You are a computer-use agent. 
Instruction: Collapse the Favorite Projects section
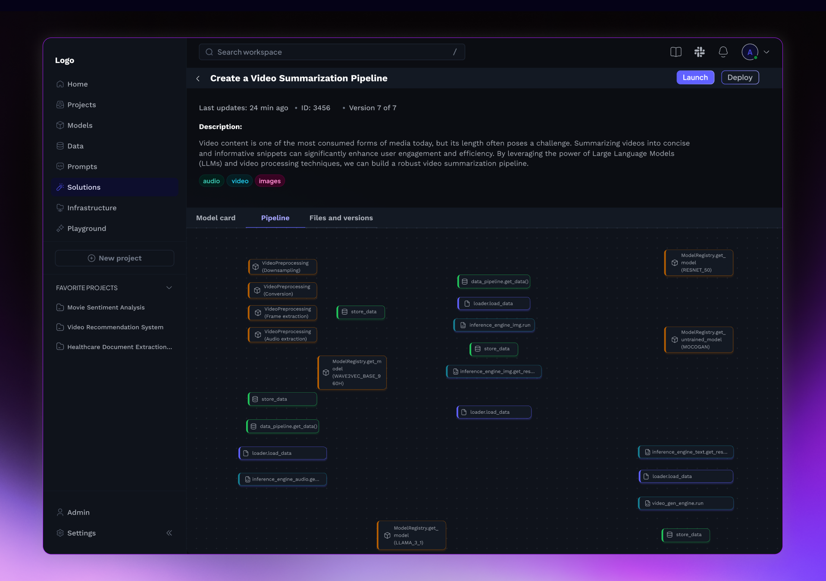[x=169, y=288]
